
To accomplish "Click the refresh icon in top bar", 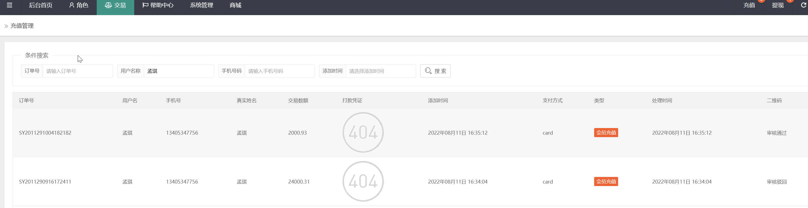I will (803, 5).
